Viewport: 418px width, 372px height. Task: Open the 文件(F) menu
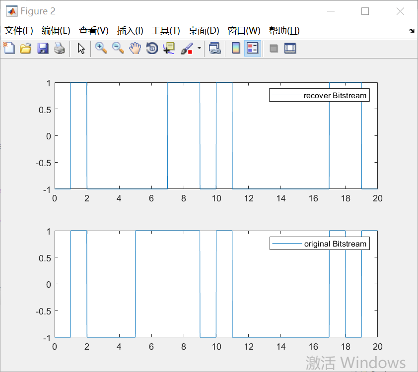[19, 30]
